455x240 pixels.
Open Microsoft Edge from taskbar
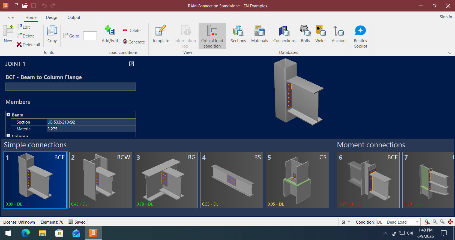tap(25, 233)
